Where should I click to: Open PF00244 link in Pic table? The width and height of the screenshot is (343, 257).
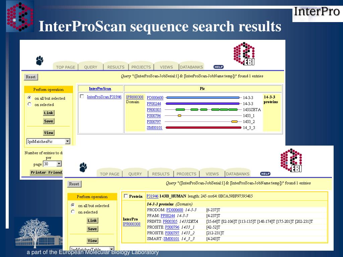154,104
